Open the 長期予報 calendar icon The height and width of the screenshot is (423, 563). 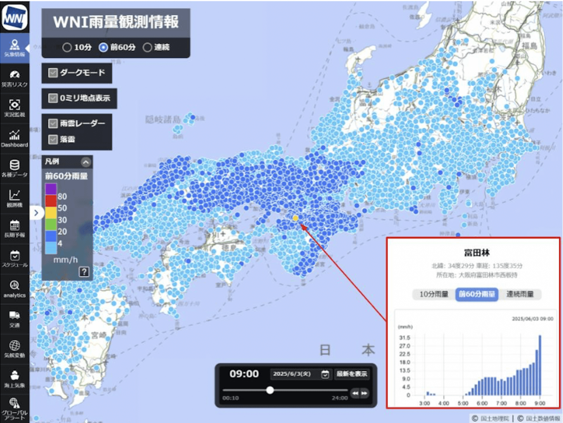[x=14, y=228]
